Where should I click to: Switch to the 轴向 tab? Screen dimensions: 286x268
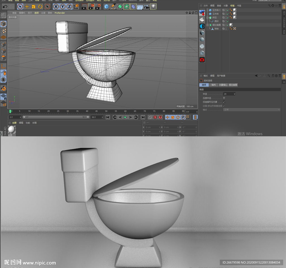[213, 85]
